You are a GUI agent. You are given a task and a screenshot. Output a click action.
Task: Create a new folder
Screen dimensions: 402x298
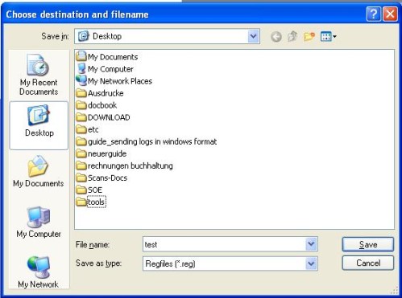coord(309,36)
